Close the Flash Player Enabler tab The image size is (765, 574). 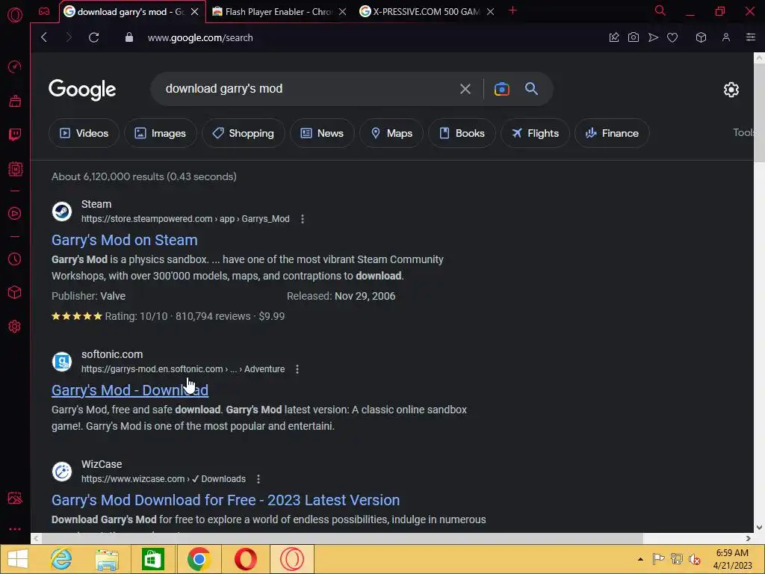click(x=342, y=12)
